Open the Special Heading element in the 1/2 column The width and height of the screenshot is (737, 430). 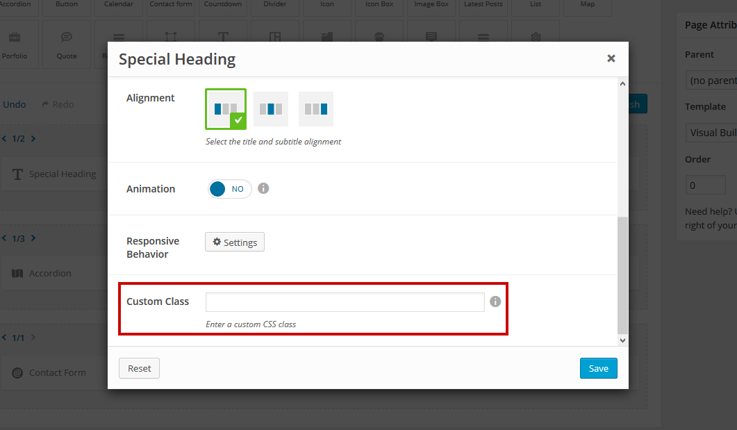56,174
